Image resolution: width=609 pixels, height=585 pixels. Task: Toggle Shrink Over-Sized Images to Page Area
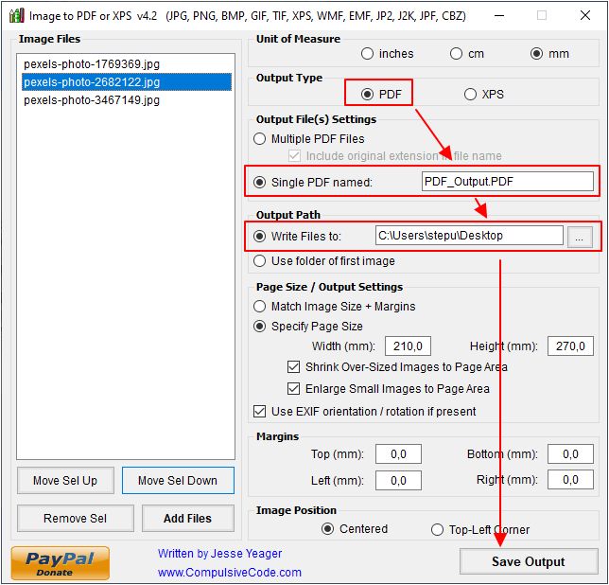point(293,367)
